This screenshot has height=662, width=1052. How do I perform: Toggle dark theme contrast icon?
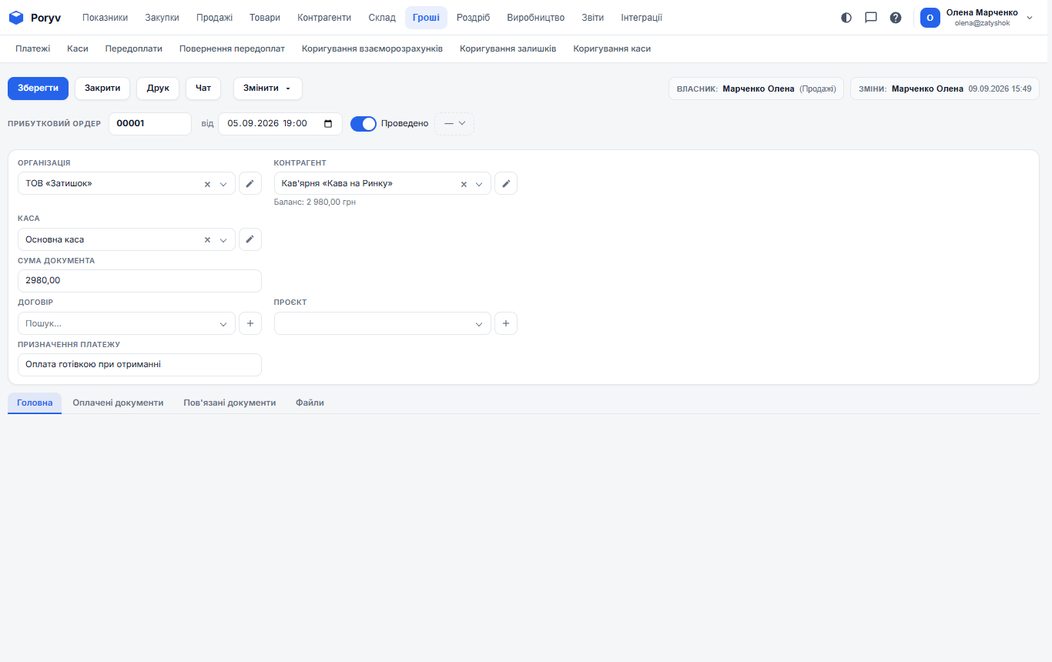click(x=846, y=18)
